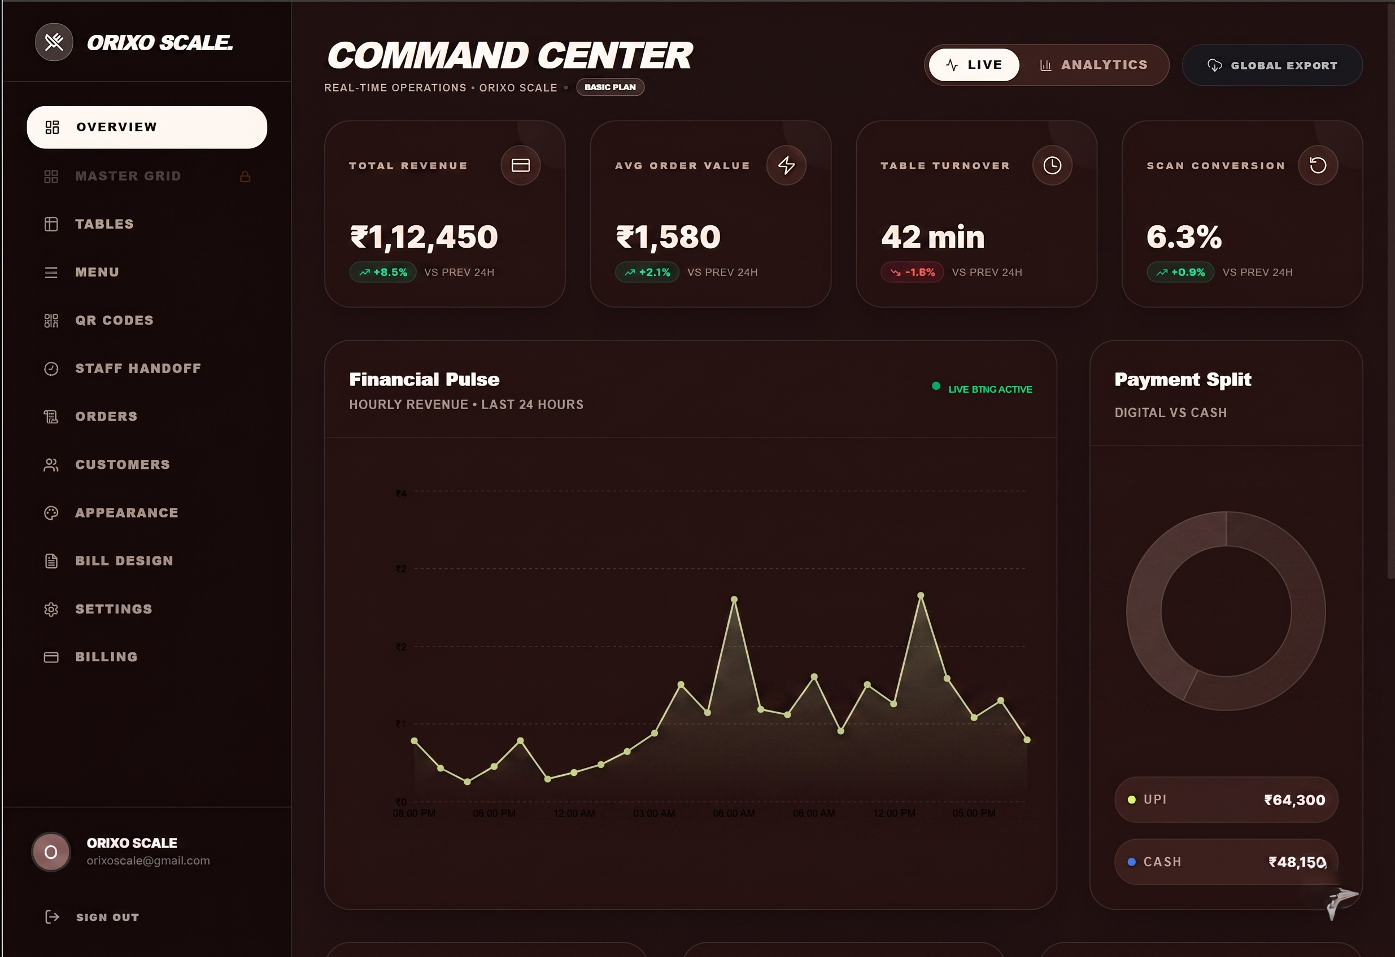Click the 6.3% scan conversion value
The image size is (1395, 957).
pyautogui.click(x=1184, y=237)
